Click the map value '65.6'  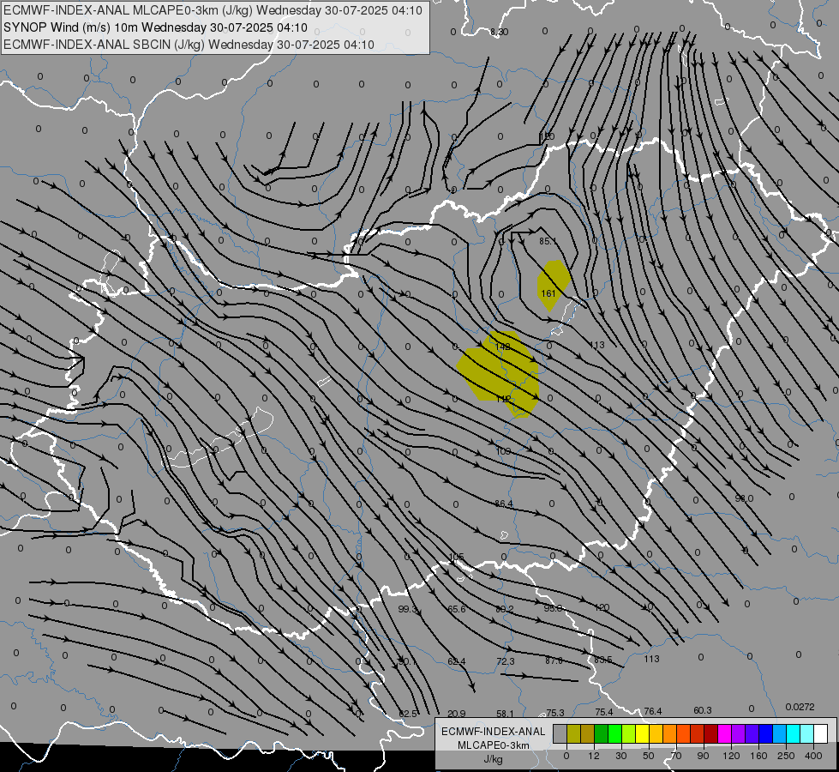coord(457,609)
